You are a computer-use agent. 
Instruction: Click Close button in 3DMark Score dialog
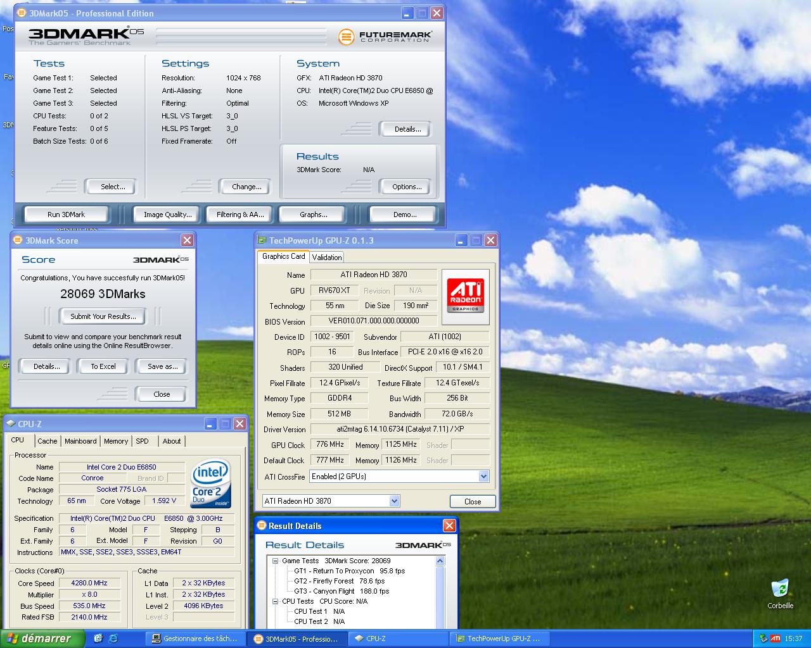tap(162, 394)
